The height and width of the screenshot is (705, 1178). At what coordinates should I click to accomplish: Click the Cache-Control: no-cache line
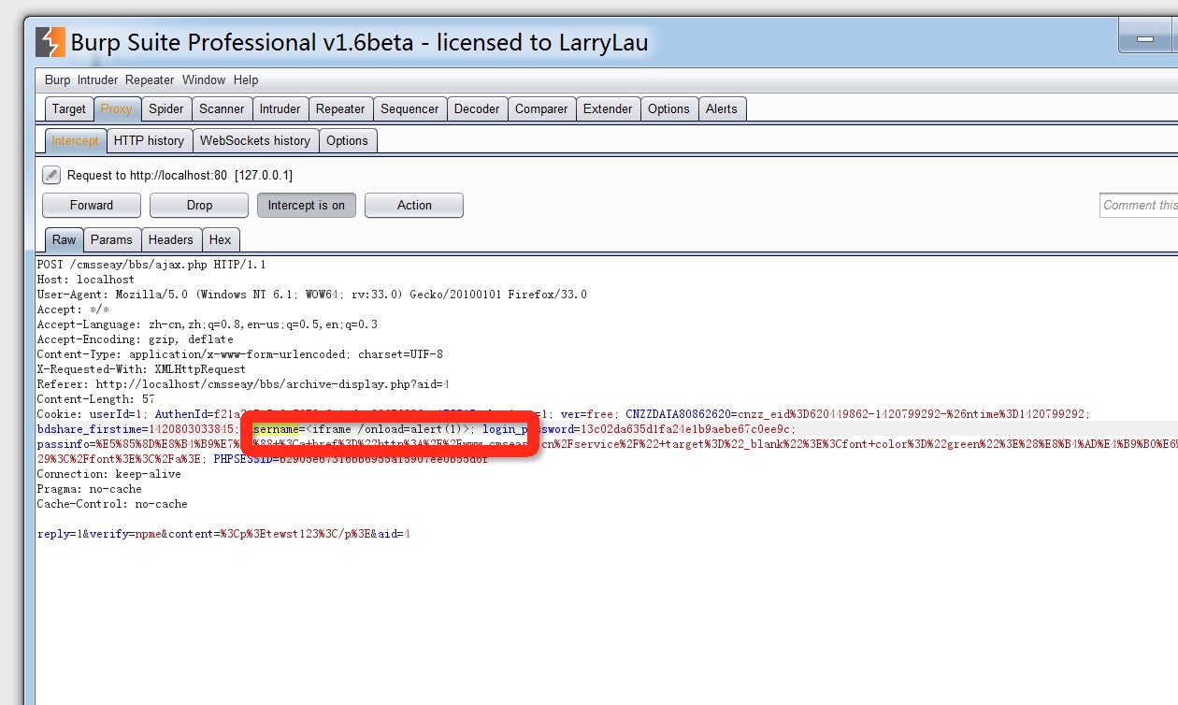(112, 504)
